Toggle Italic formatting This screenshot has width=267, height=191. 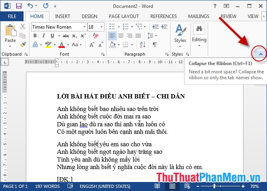pos(44,36)
